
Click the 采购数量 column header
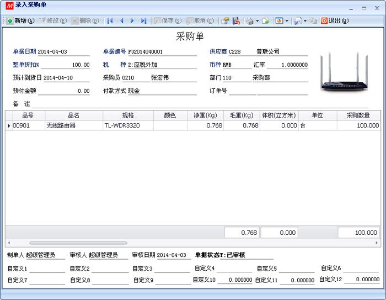point(358,115)
